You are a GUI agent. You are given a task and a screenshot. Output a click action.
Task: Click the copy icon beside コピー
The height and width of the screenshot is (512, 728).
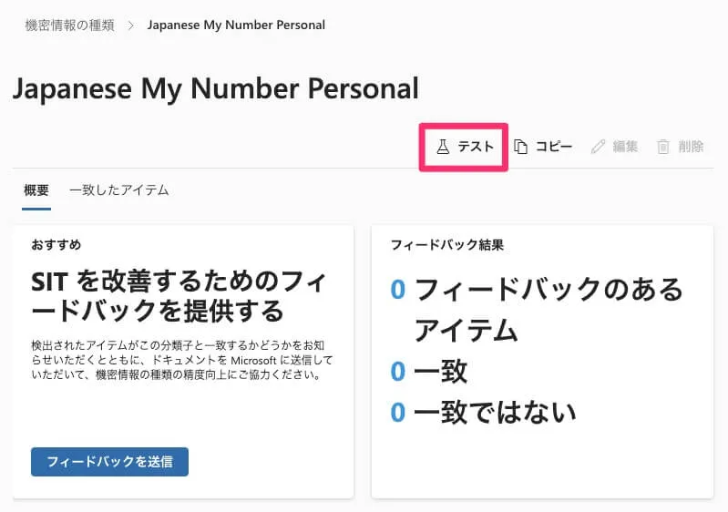pos(520,147)
